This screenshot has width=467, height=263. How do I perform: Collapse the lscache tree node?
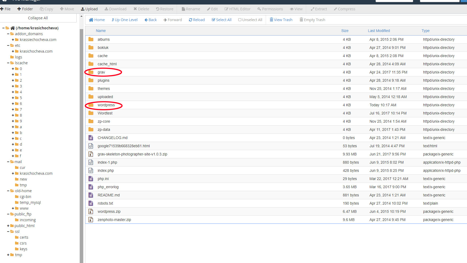click(x=8, y=63)
